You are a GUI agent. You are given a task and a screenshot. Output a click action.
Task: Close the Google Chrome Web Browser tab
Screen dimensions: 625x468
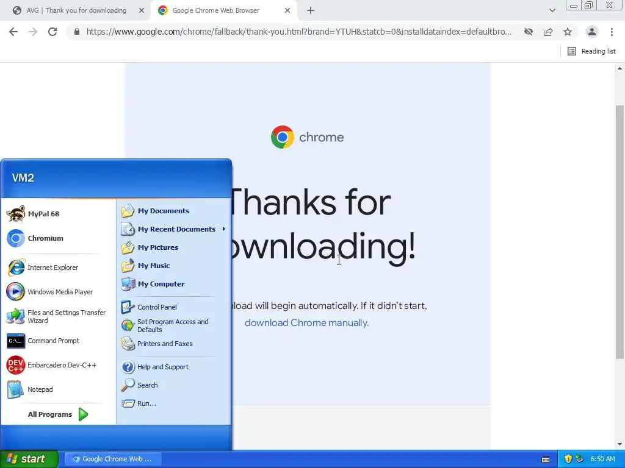click(x=287, y=11)
